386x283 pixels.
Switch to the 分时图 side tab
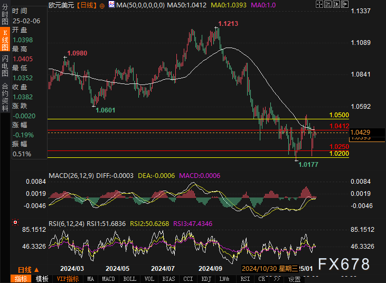pyautogui.click(x=5, y=16)
